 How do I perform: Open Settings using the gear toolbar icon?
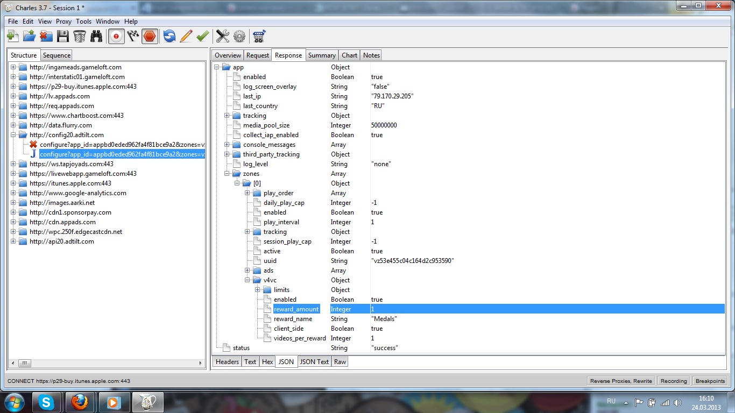239,37
